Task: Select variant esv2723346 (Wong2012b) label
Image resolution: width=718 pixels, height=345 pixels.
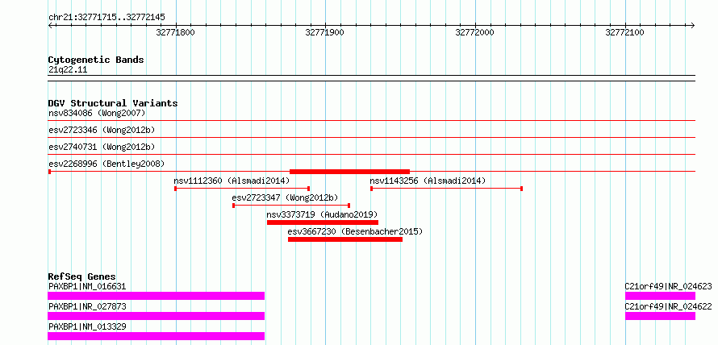Action: click(x=102, y=130)
